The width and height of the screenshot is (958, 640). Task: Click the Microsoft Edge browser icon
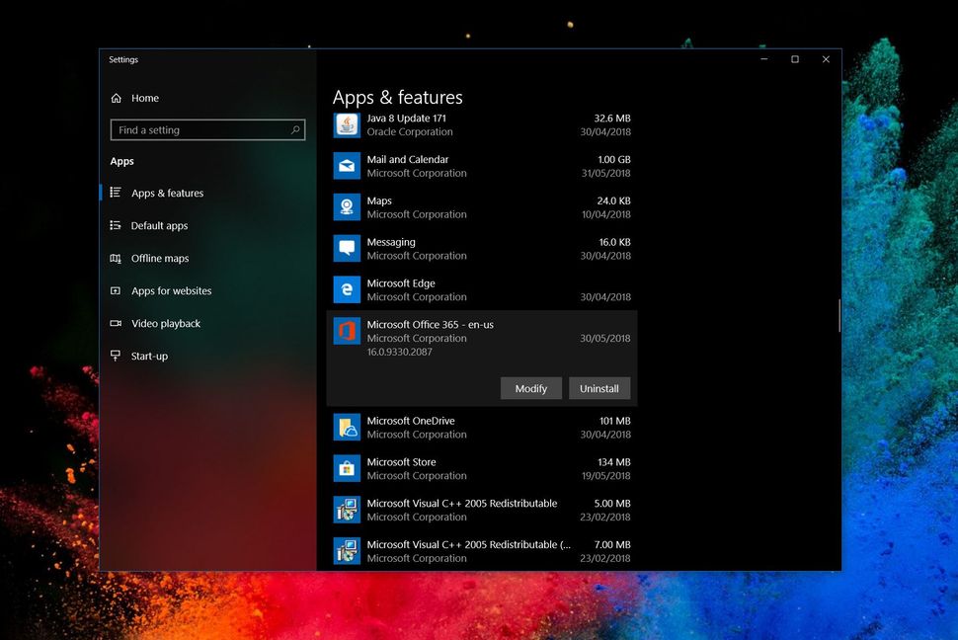[346, 289]
